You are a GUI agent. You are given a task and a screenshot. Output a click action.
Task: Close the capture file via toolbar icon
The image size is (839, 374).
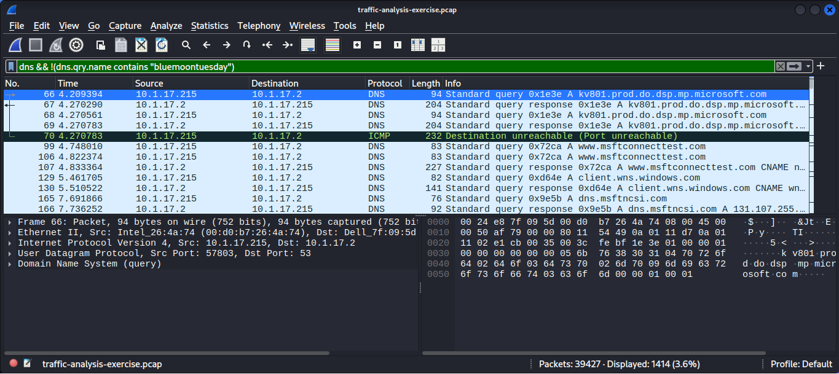[141, 45]
